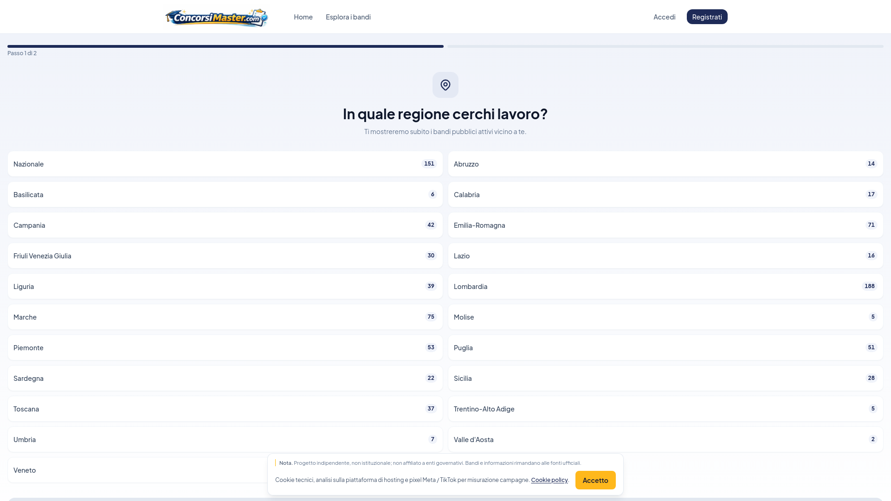Select the Abruzzo region option
This screenshot has width=891, height=501.
pos(665,164)
